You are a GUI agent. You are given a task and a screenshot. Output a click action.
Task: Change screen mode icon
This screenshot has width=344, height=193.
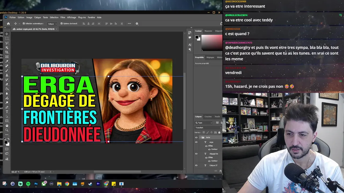pyautogui.click(x=7, y=154)
